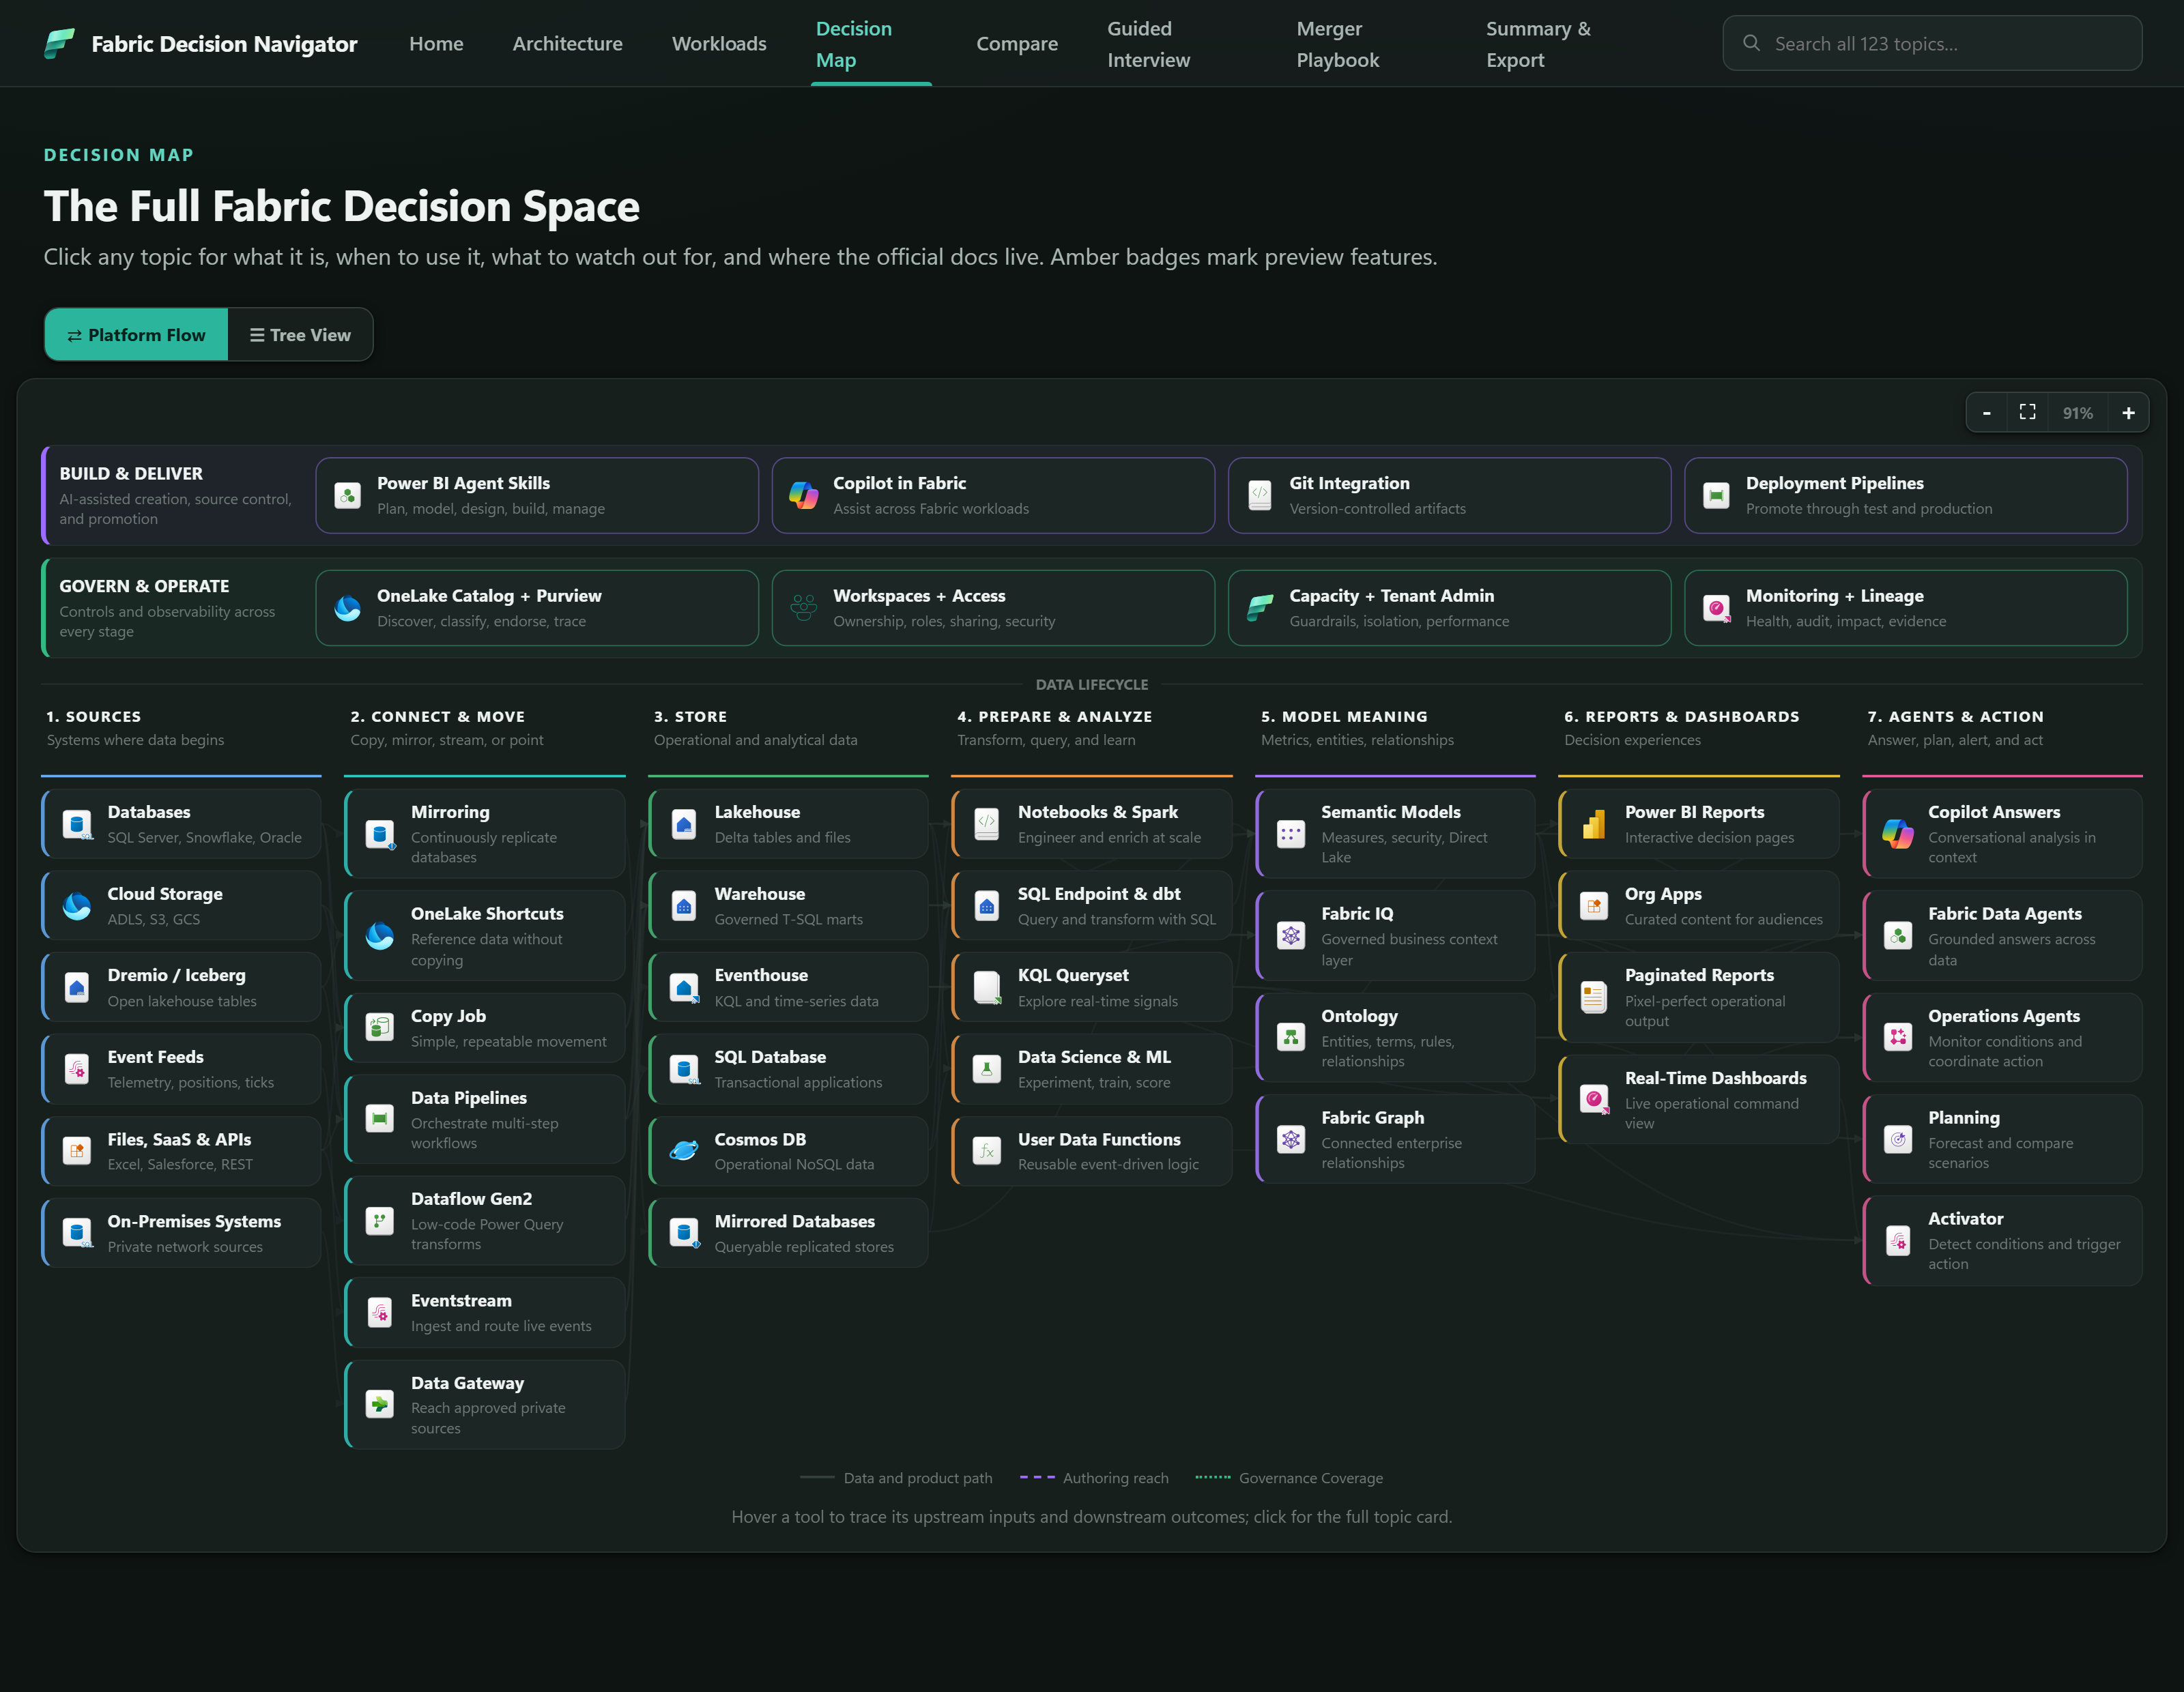Open the OneLake Shortcuts card
Viewport: 2184px width, 1692px height.
pyautogui.click(x=484, y=935)
